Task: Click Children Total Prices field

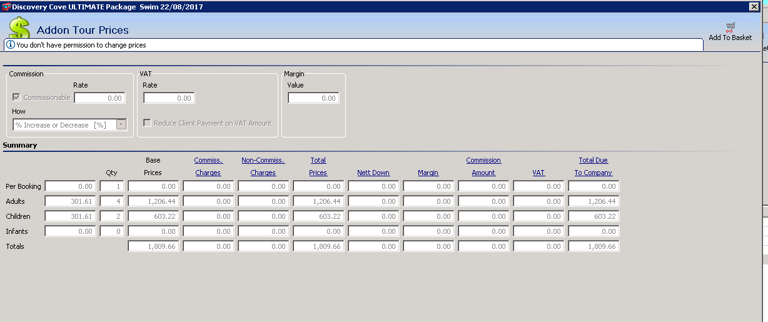Action: coord(318,216)
